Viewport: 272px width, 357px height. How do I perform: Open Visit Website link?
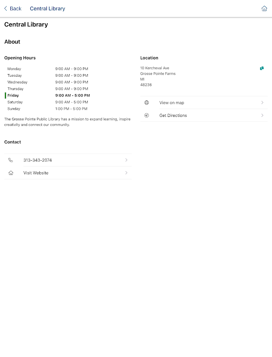pos(68,173)
